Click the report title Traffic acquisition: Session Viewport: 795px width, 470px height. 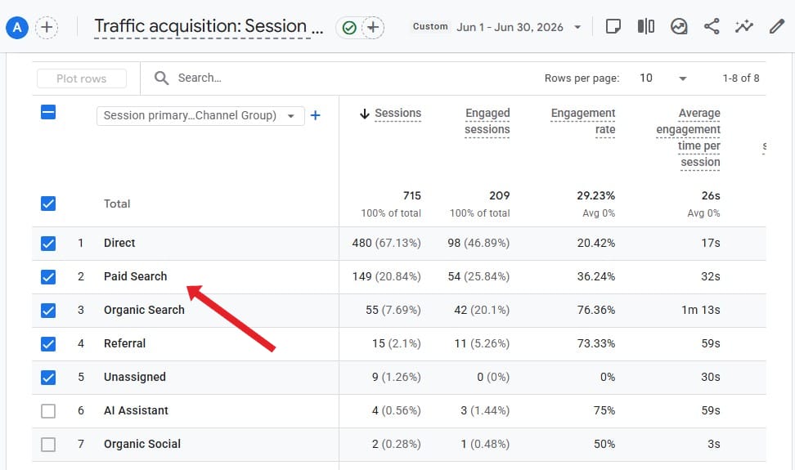[x=209, y=27]
